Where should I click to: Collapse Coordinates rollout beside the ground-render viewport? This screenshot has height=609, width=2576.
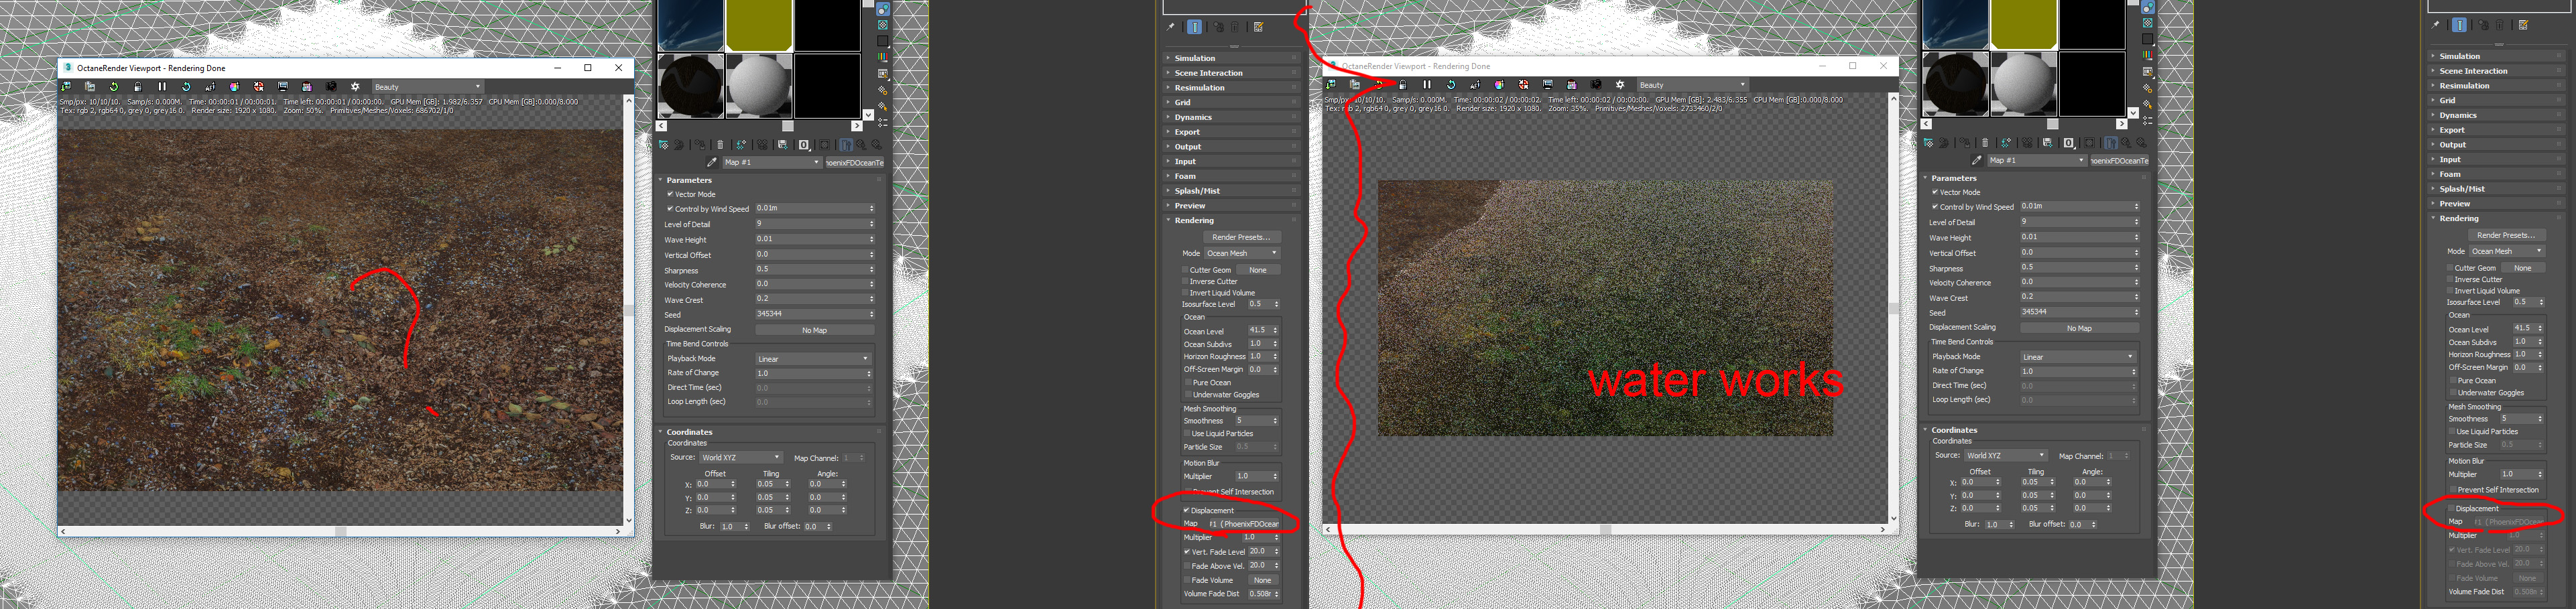(771, 432)
